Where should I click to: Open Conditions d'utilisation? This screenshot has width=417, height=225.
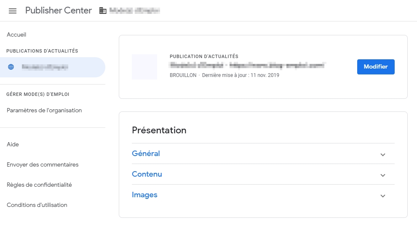point(37,205)
